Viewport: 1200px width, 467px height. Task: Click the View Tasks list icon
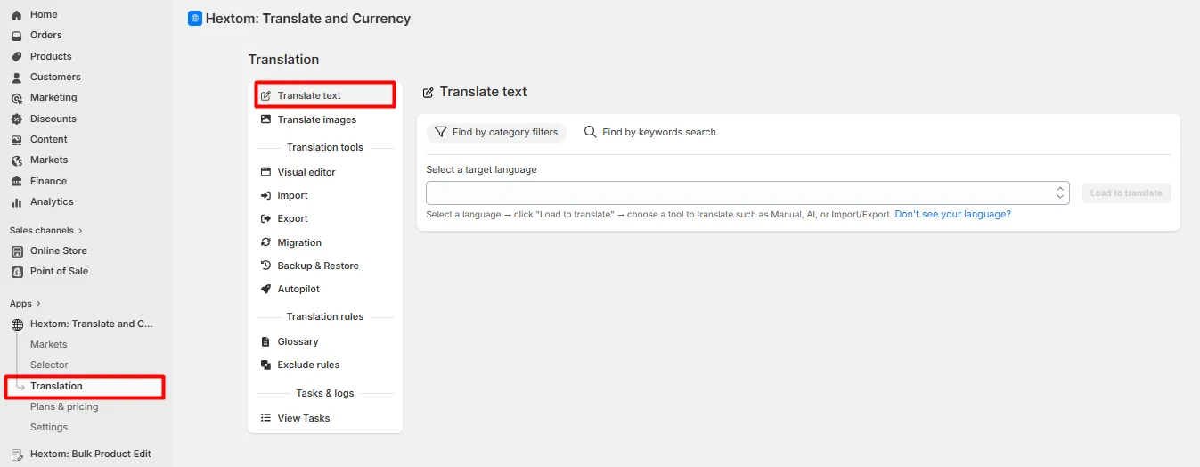265,418
